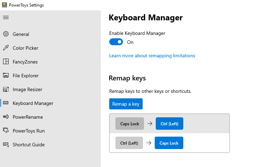Click the PowerToys app icon in title bar

pyautogui.click(x=4, y=5)
